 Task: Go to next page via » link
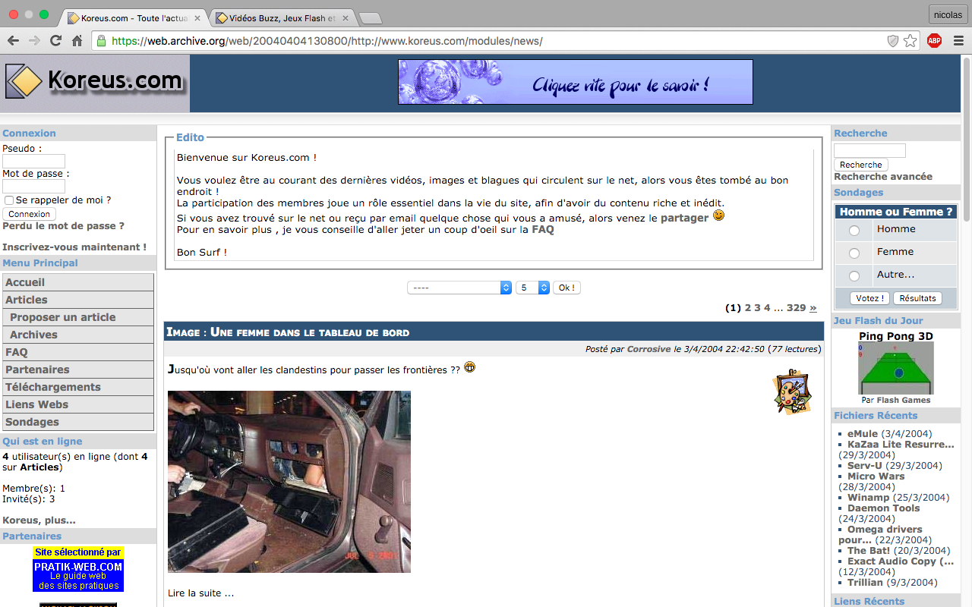click(x=813, y=308)
